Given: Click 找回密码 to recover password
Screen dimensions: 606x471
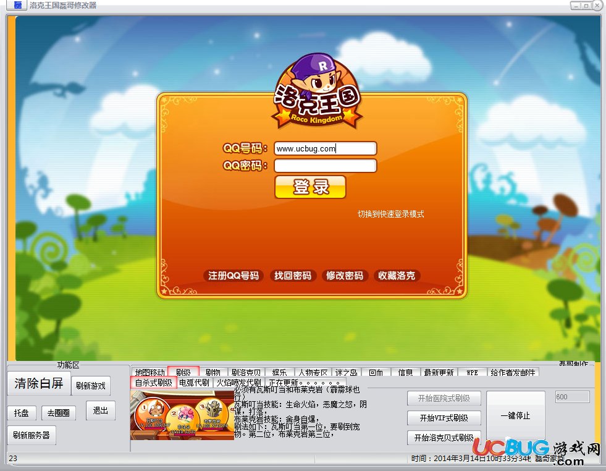Looking at the screenshot, I should (x=293, y=275).
